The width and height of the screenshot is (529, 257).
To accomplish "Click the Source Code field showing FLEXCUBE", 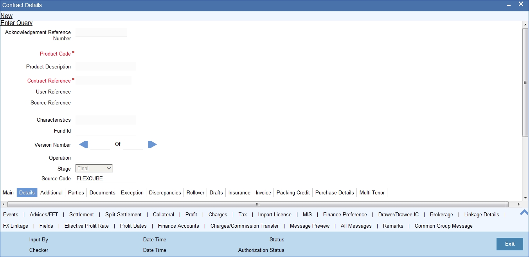I will [x=106, y=178].
